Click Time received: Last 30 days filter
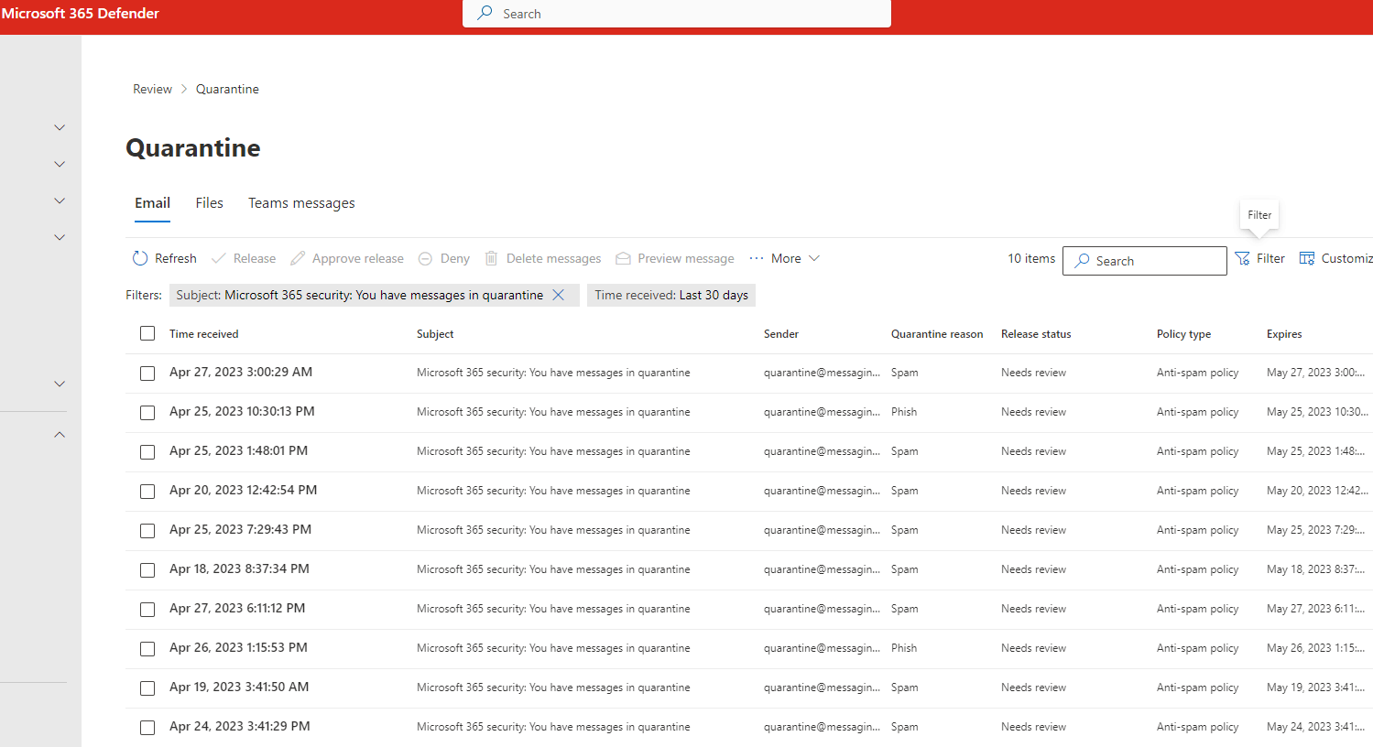The width and height of the screenshot is (1373, 747). tap(671, 295)
